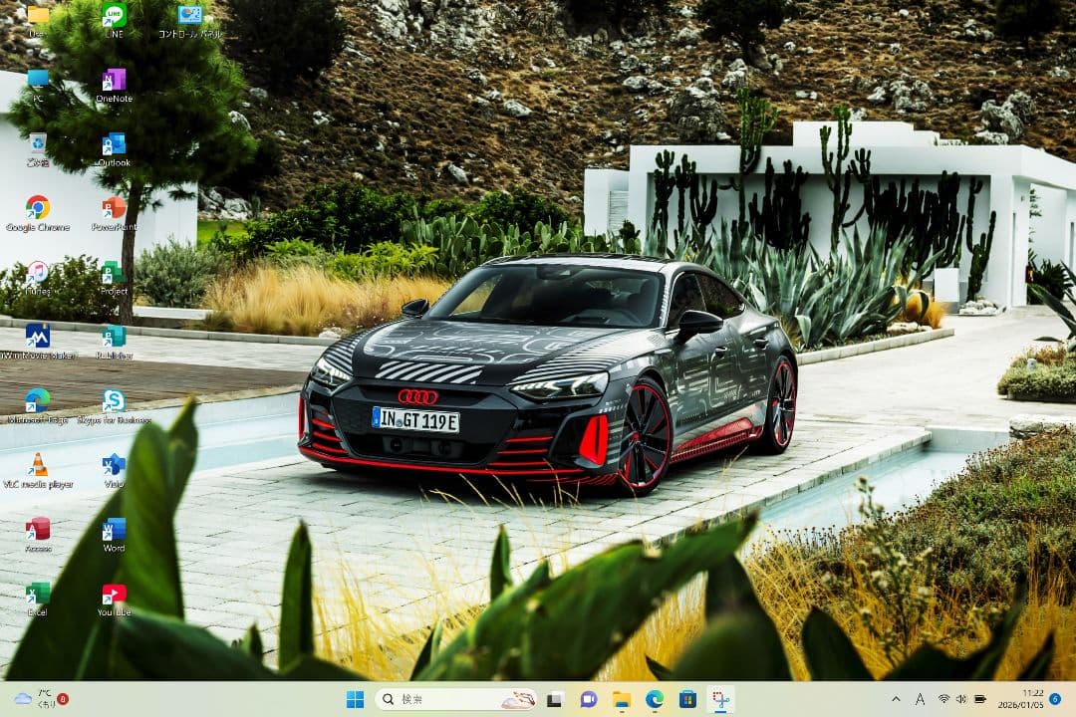
Task: Click the Control Panel desktop icon
Action: (x=189, y=16)
